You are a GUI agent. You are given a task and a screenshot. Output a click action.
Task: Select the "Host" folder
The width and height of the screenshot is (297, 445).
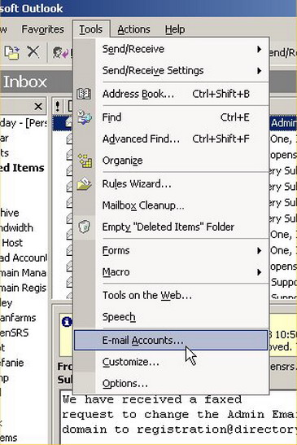click(12, 243)
